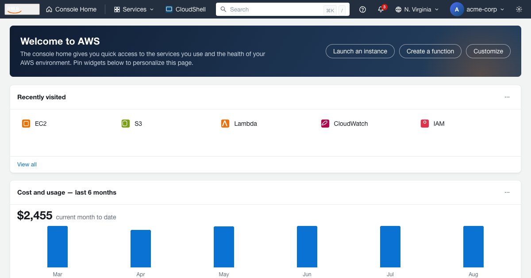Select the Aug cost bar
This screenshot has height=278, width=531.
[x=473, y=247]
